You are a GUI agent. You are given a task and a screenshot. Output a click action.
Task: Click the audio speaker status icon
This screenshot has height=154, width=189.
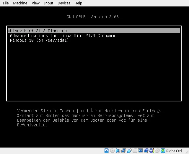point(118,151)
